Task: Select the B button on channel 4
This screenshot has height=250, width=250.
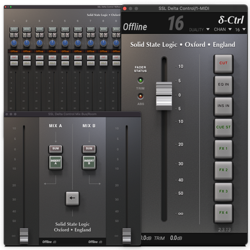Action: 54,35
